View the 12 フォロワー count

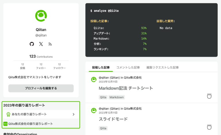[59, 66]
